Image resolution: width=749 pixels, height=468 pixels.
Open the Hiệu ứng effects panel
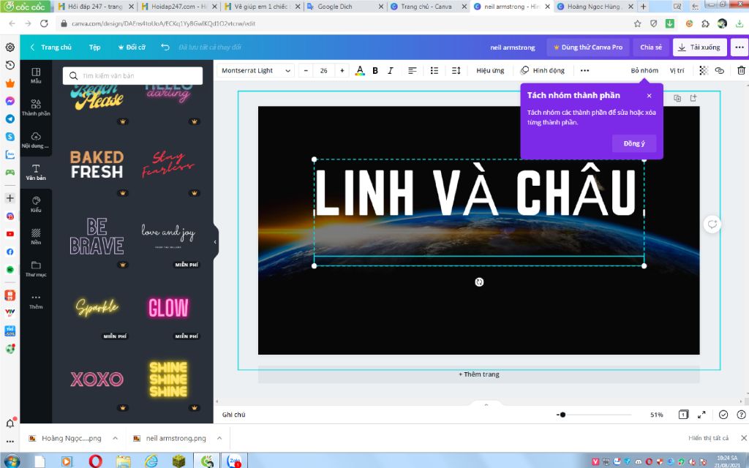[490, 71]
